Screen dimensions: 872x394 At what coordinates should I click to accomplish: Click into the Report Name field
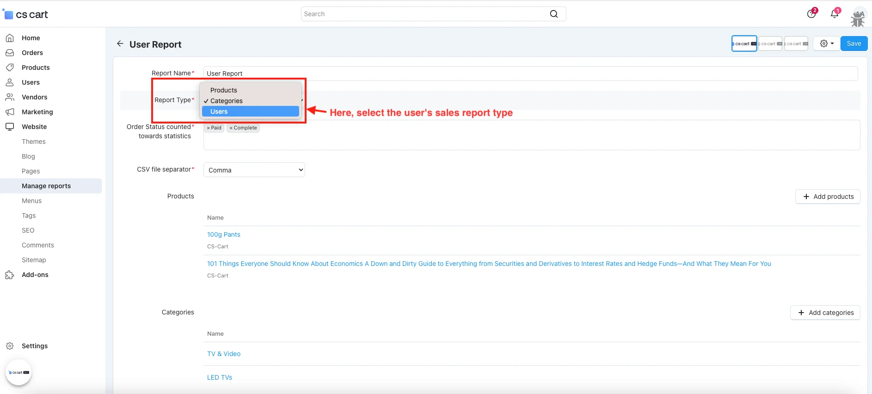pyautogui.click(x=530, y=74)
